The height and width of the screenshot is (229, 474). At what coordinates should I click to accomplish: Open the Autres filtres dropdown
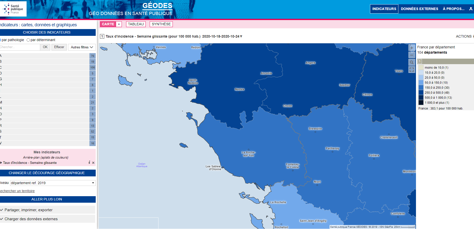(82, 47)
